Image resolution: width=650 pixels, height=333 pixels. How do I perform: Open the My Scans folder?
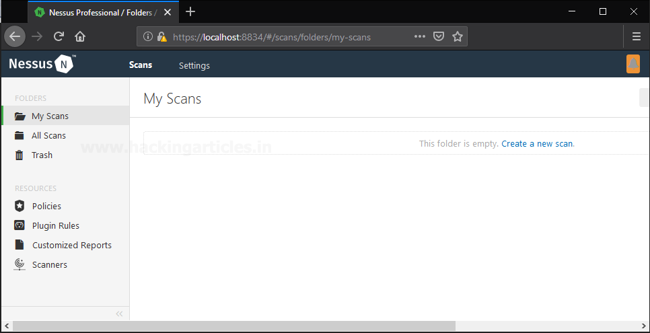pos(65,116)
